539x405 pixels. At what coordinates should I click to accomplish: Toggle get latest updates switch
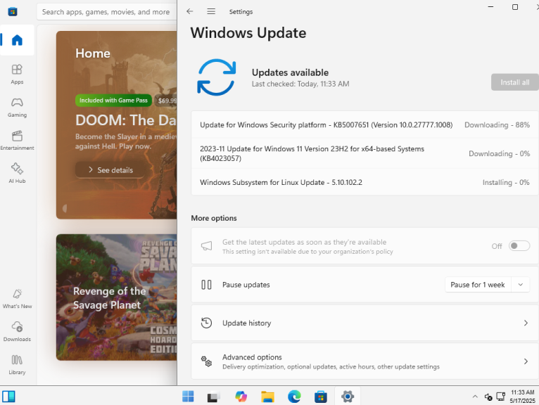coord(519,246)
